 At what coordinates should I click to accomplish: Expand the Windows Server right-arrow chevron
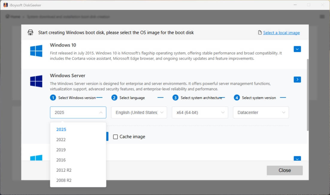tap(297, 80)
